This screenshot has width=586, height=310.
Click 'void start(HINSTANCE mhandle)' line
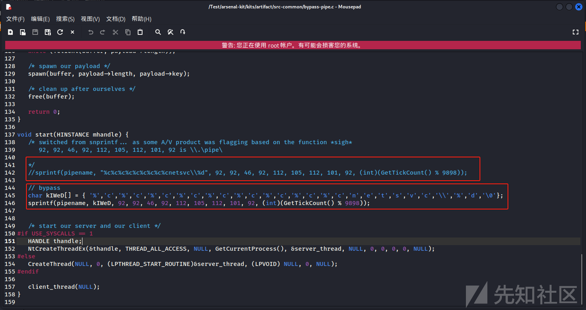click(x=73, y=135)
